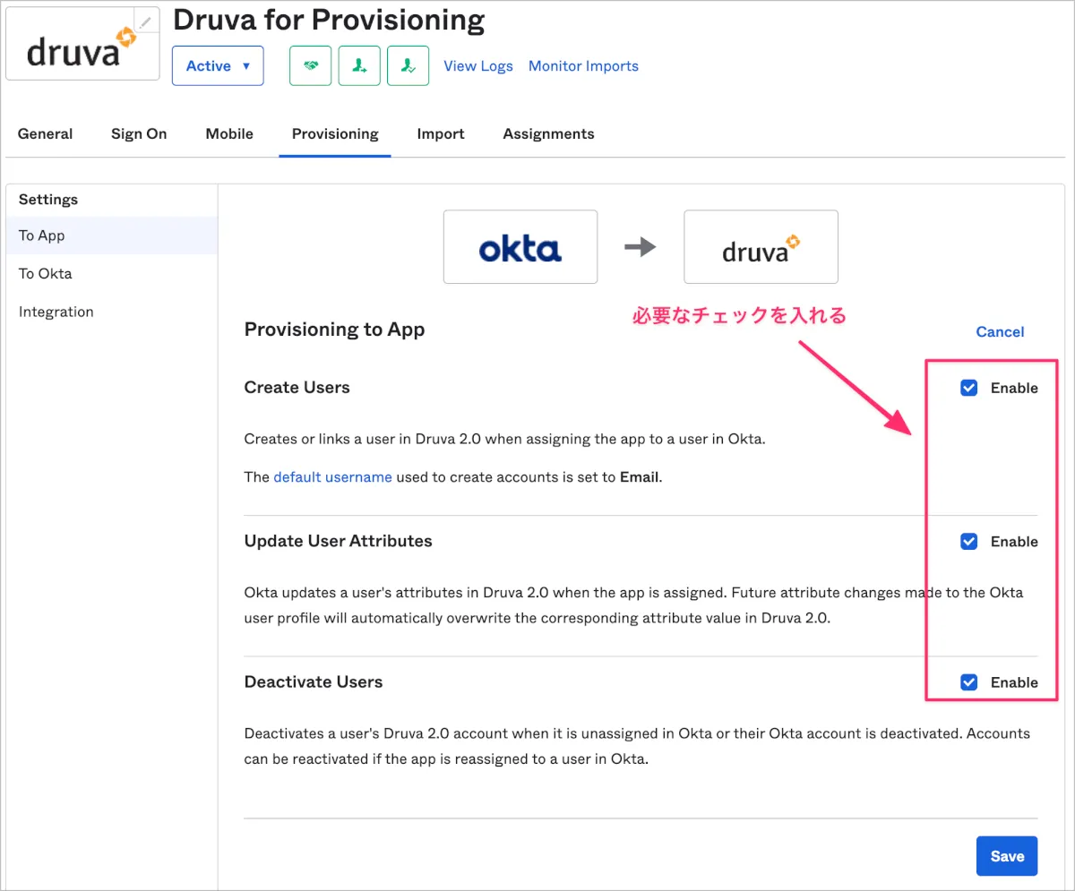This screenshot has height=891, width=1075.
Task: Disable the Deactivate Users checkbox
Action: 968,682
